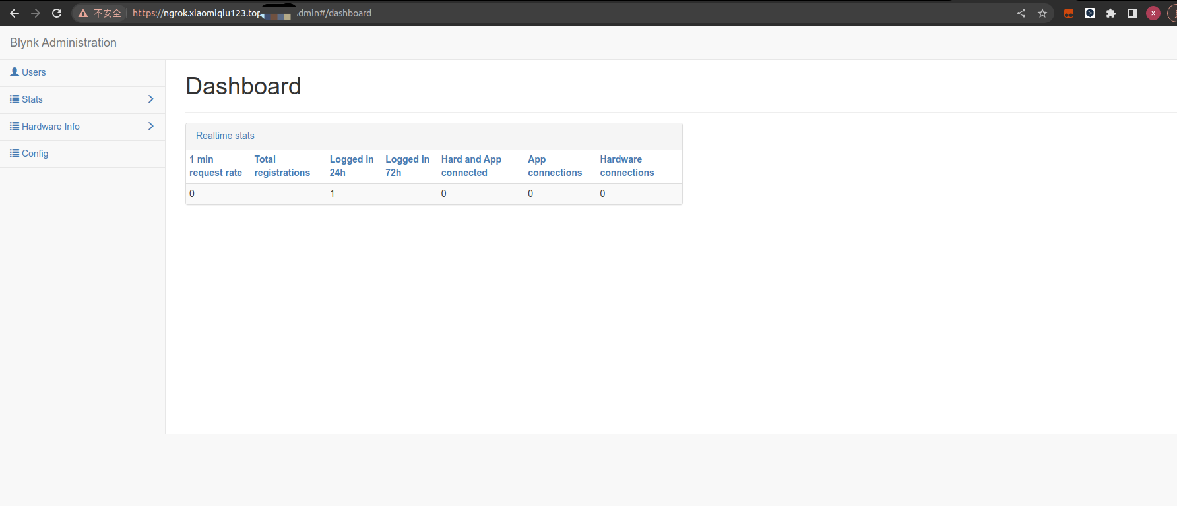Click the list icon beside Config

(15, 153)
